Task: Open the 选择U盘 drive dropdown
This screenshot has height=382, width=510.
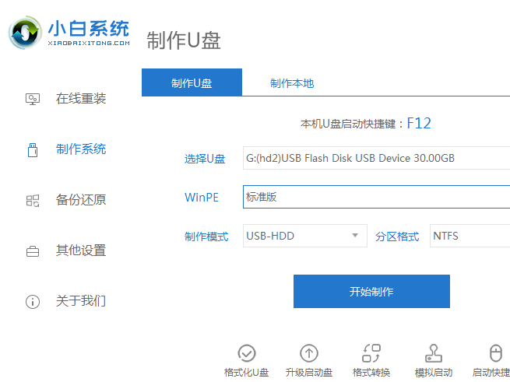Action: (x=376, y=158)
